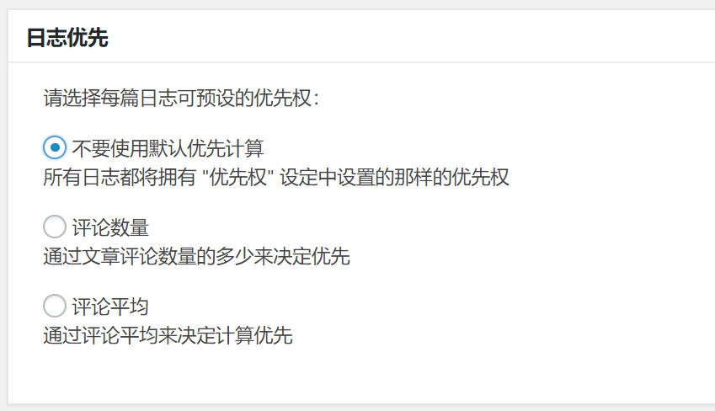This screenshot has width=715, height=411.
Task: Click the blank panel space below the last description
Action: tap(360, 375)
